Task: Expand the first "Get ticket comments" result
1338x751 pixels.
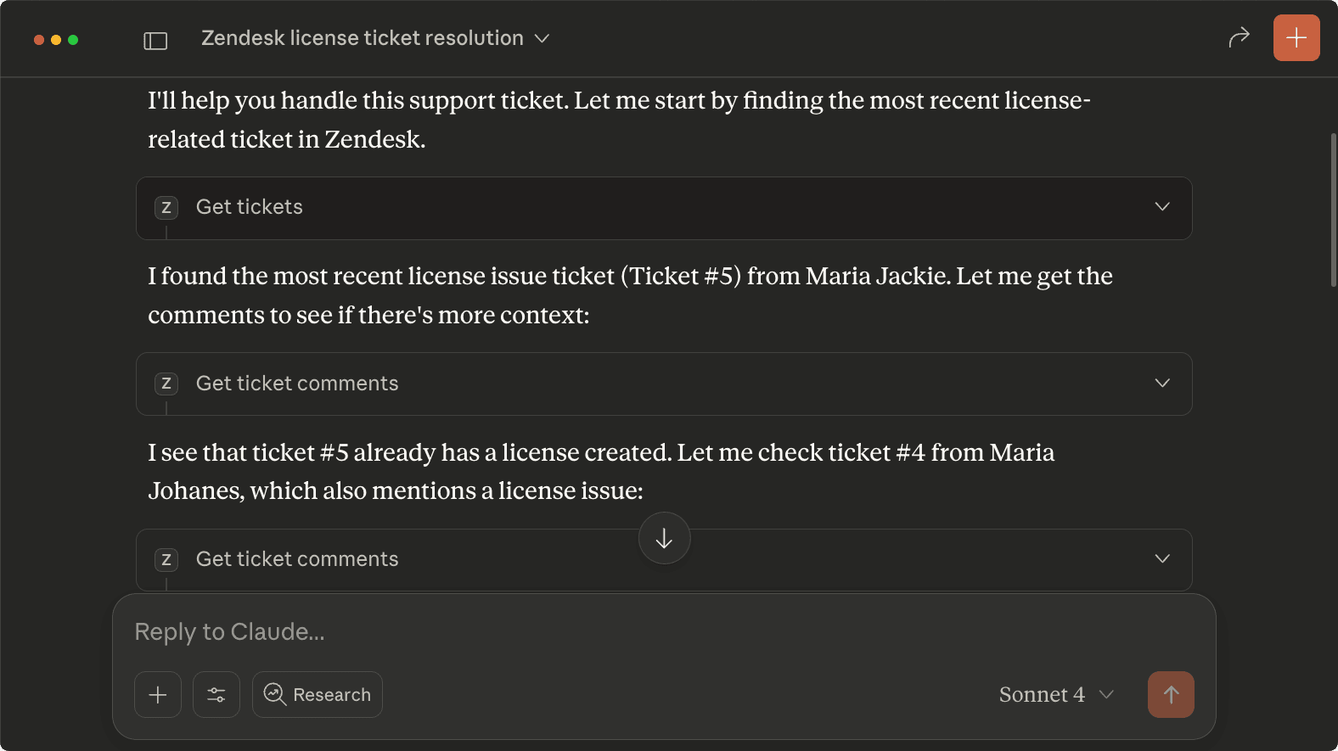Action: click(x=1161, y=384)
